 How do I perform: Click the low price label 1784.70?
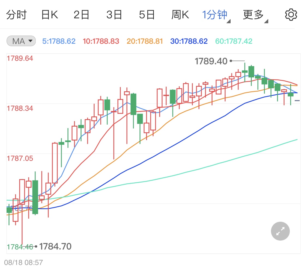[x=55, y=246]
